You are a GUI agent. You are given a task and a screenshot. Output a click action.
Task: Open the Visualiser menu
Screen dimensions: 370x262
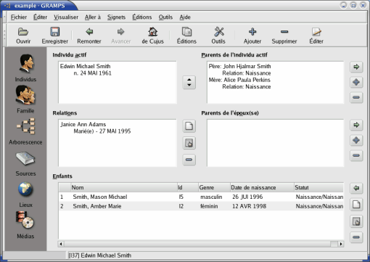coord(66,17)
